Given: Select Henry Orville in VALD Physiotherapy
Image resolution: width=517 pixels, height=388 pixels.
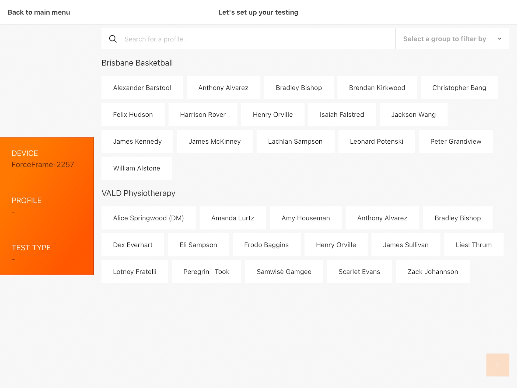Looking at the screenshot, I should click(336, 245).
